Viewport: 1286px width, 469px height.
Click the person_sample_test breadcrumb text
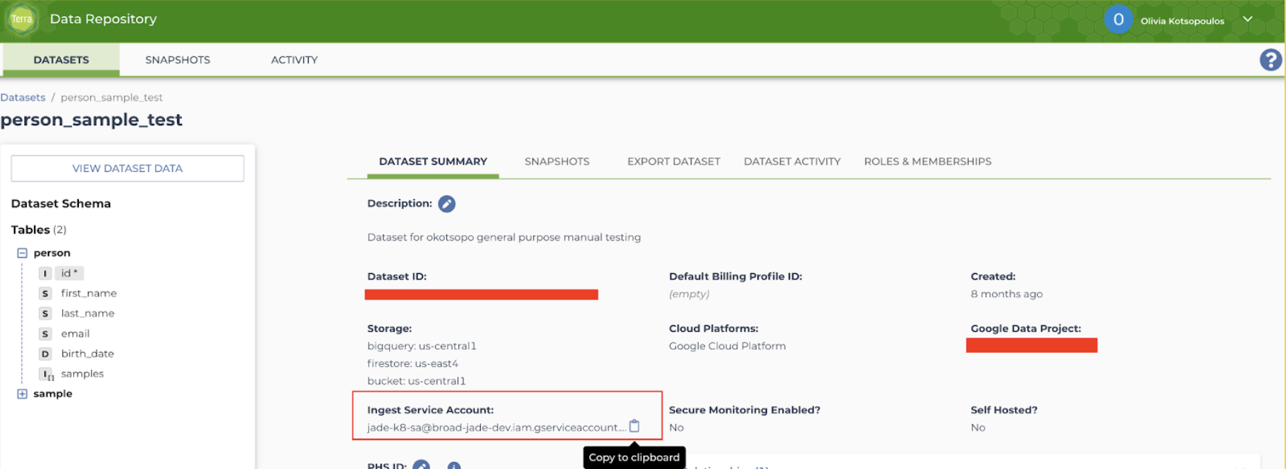(x=111, y=97)
